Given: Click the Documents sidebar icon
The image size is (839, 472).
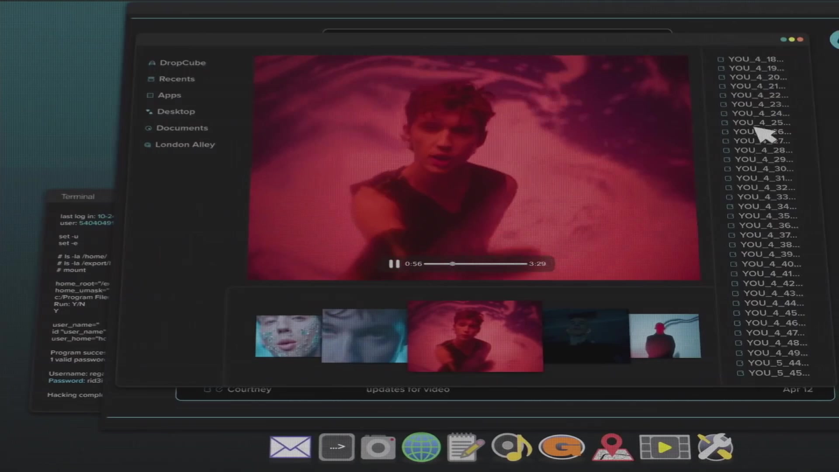Looking at the screenshot, I should coord(148,128).
